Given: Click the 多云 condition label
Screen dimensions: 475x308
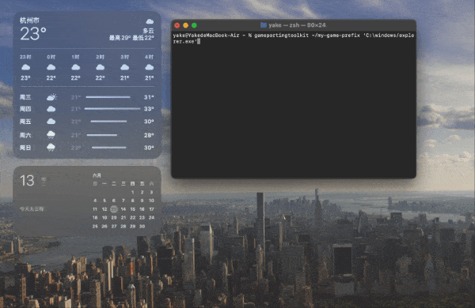Looking at the screenshot, I should coord(149,31).
